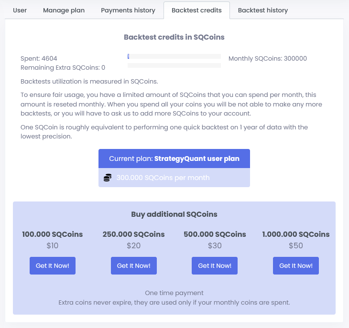Click the Backtest credits in SQCoins heading
Screen dimensions: 349x328
(174, 37)
